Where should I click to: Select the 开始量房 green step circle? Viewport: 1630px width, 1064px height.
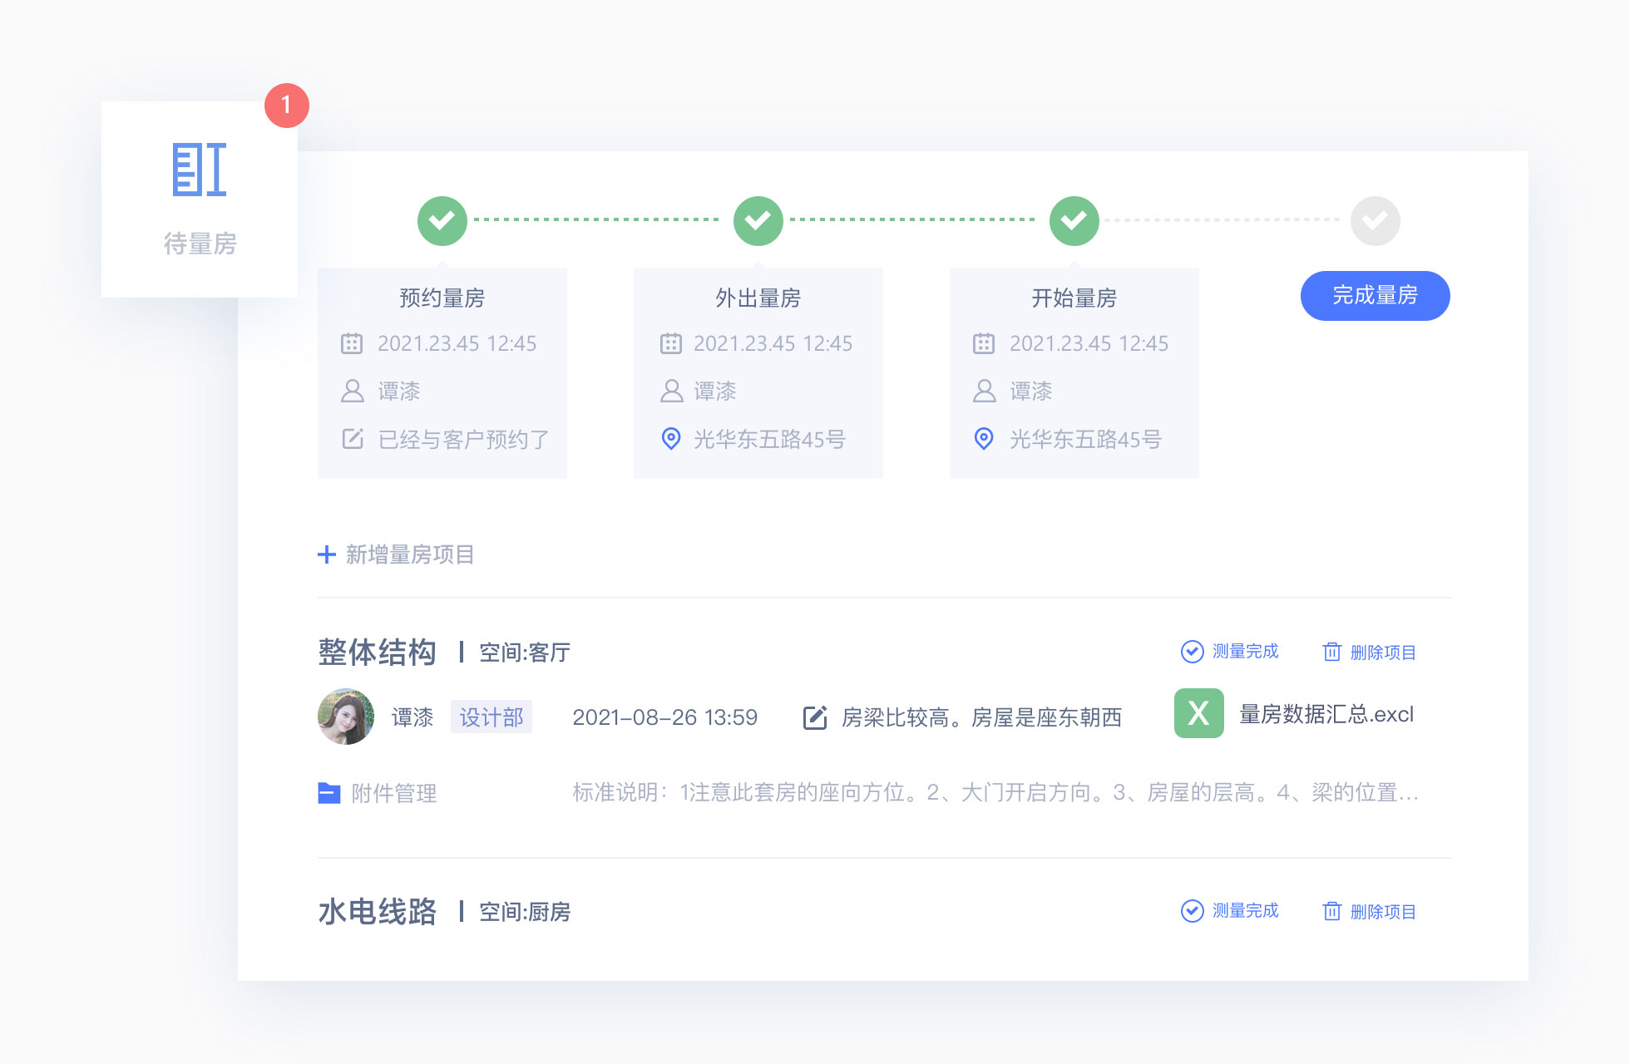1074,220
